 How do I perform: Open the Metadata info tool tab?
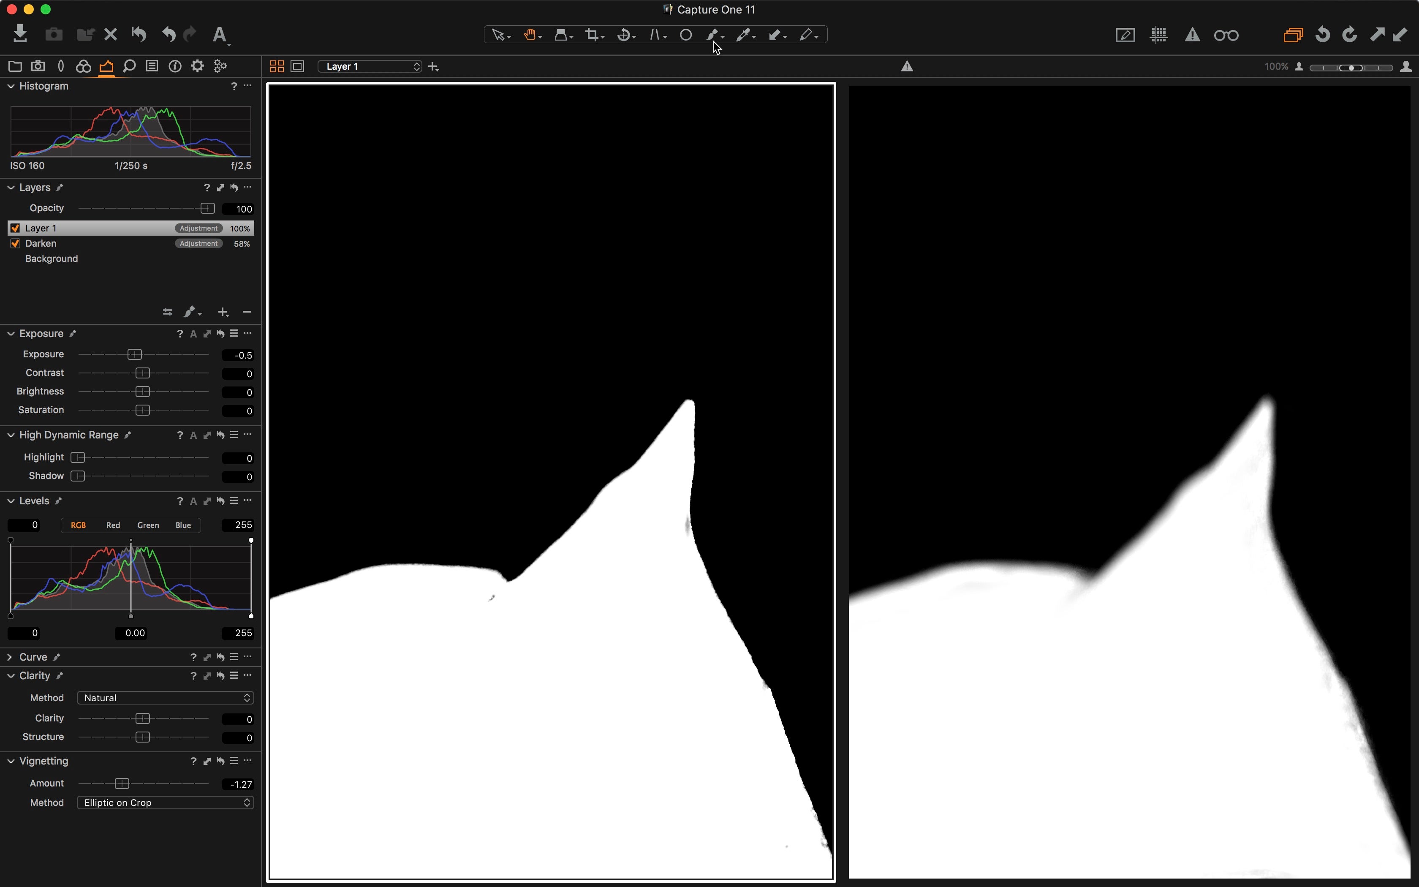175,66
